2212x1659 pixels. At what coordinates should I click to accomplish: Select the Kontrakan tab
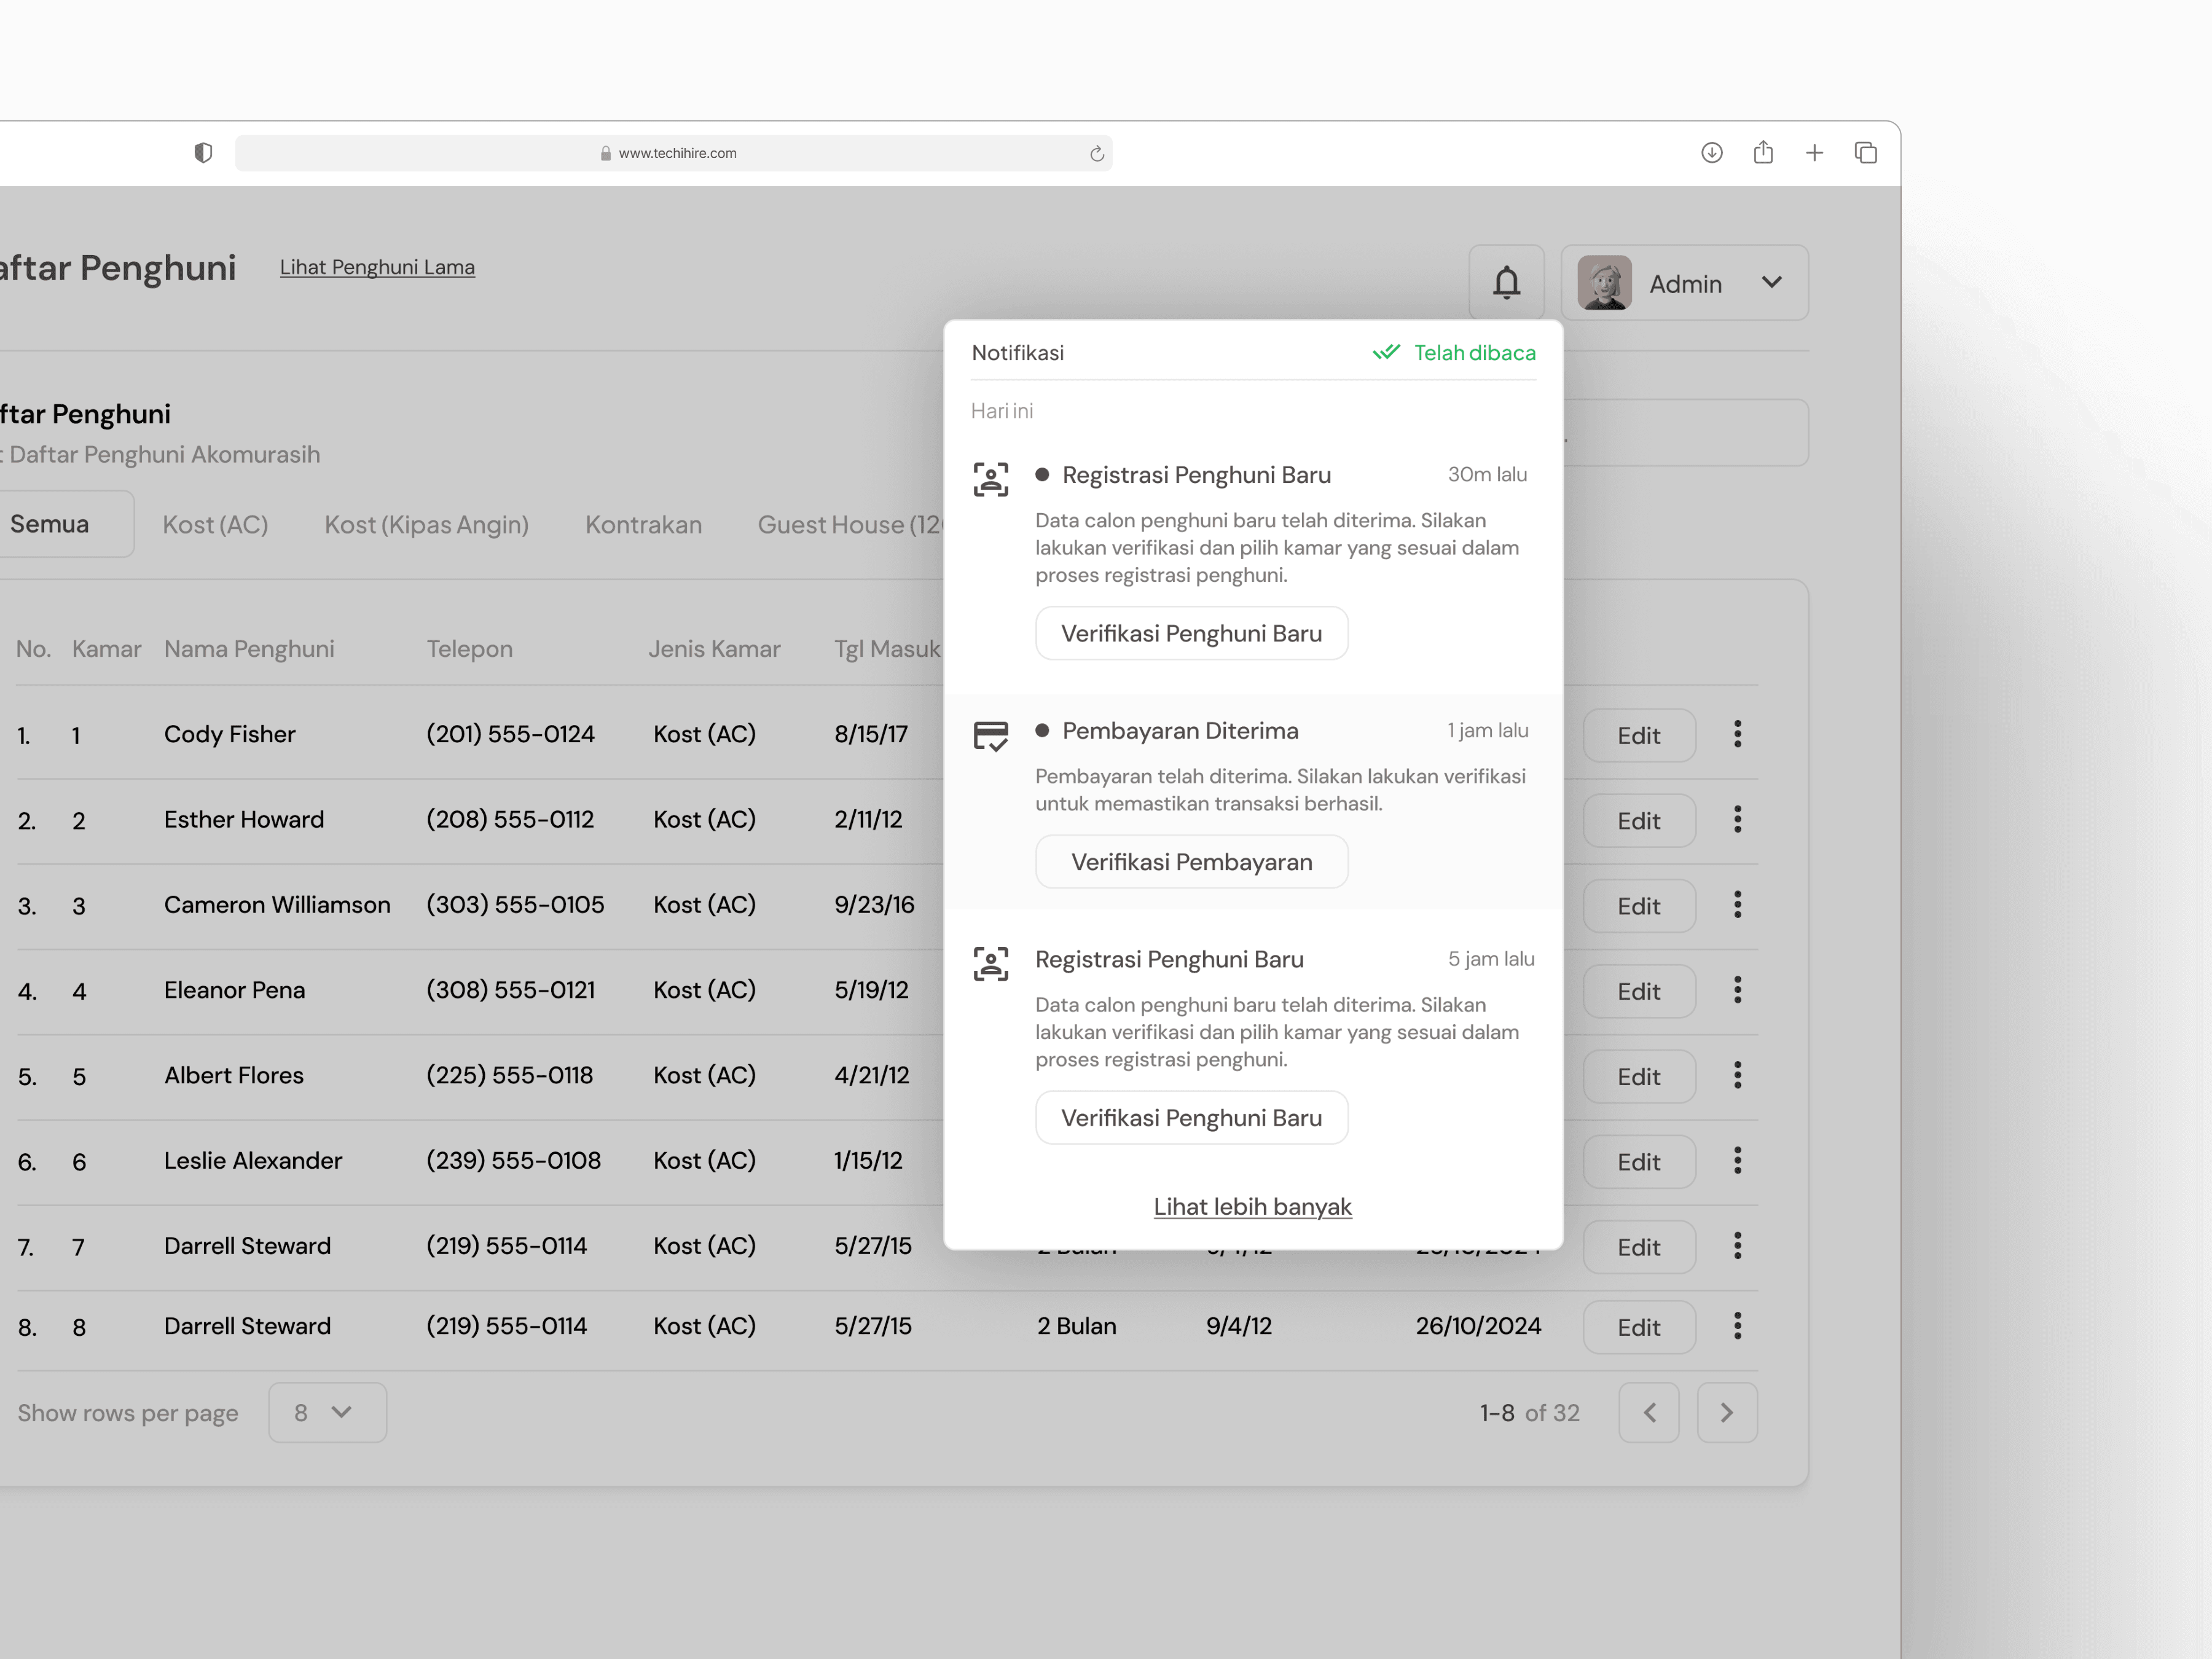(x=643, y=525)
